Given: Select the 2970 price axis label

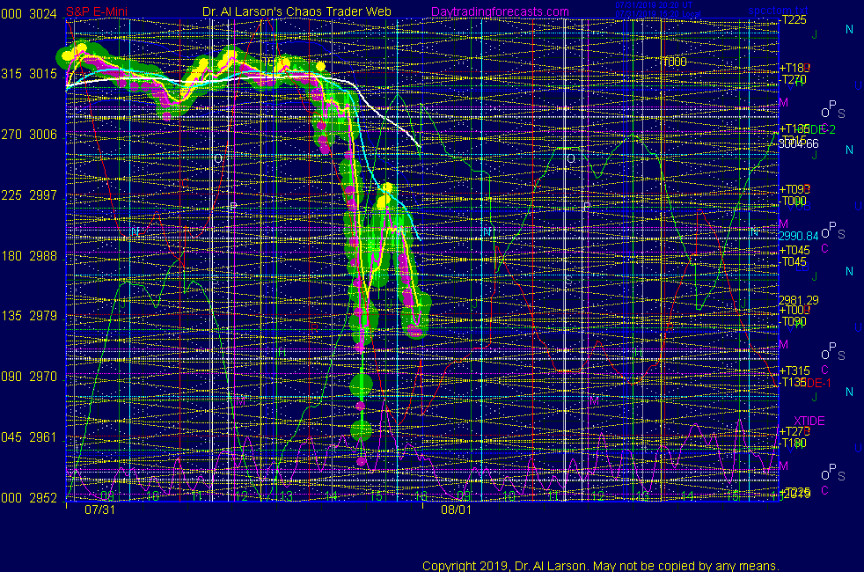Looking at the screenshot, I should (x=43, y=377).
